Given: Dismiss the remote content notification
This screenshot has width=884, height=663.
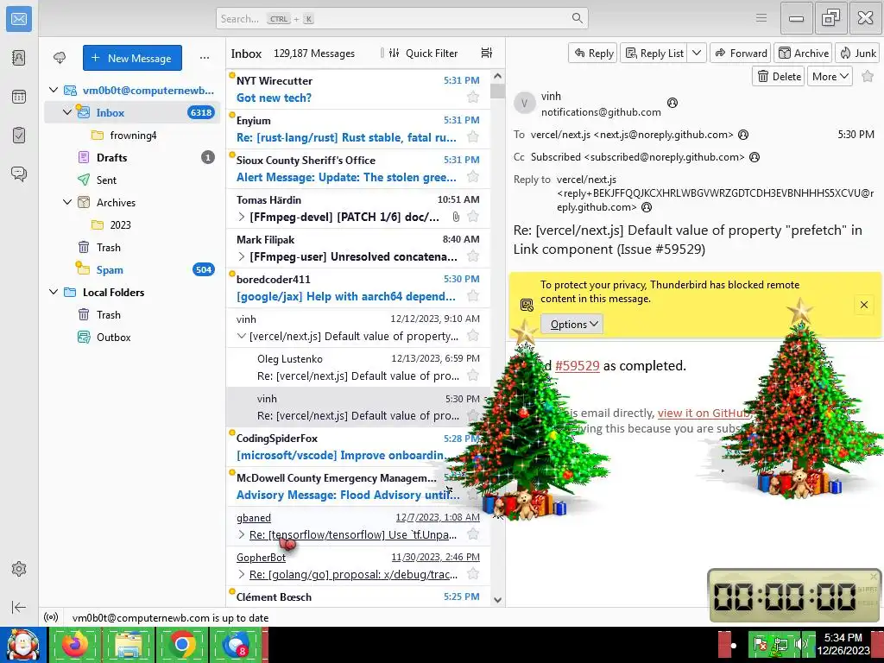Looking at the screenshot, I should point(863,305).
